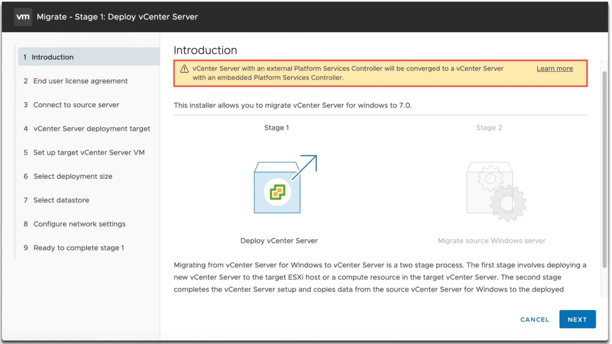
Task: Click the VMware logo icon
Action: pyautogui.click(x=23, y=17)
